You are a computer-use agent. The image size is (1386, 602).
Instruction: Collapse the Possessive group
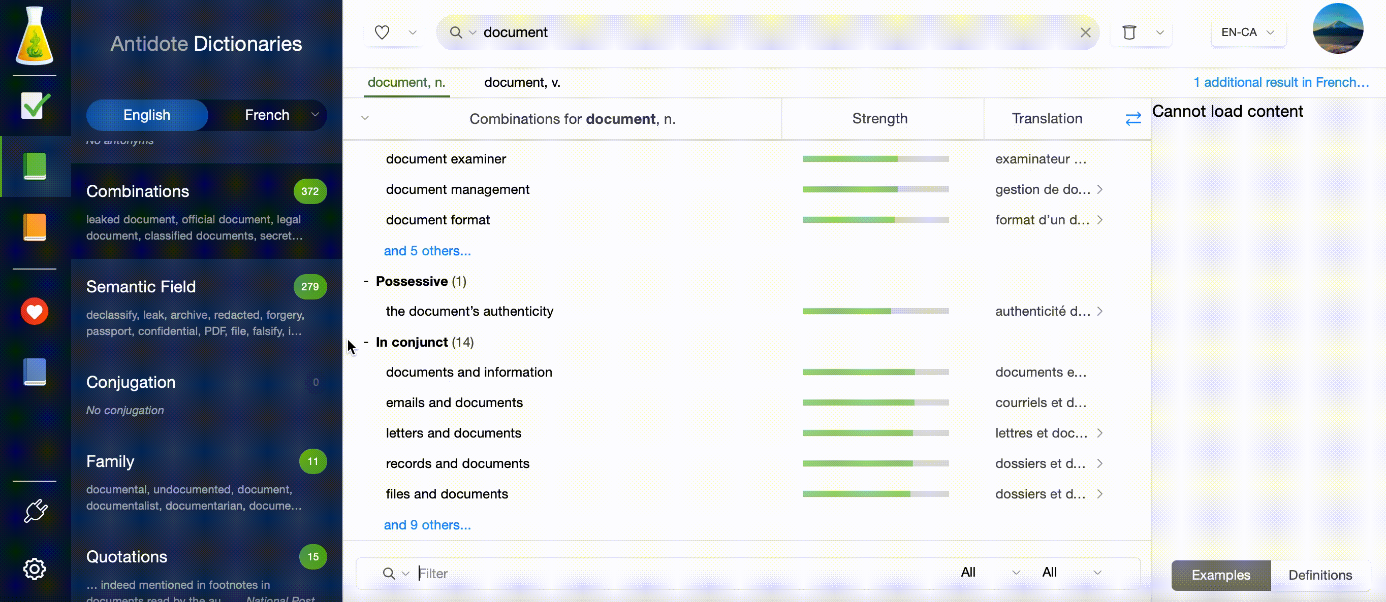(x=366, y=281)
